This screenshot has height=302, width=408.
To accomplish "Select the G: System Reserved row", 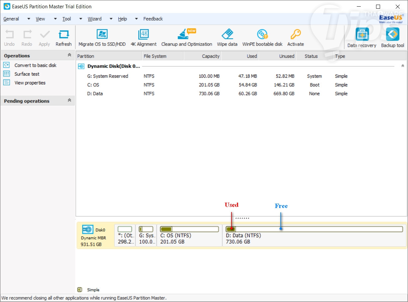I will tap(241, 76).
